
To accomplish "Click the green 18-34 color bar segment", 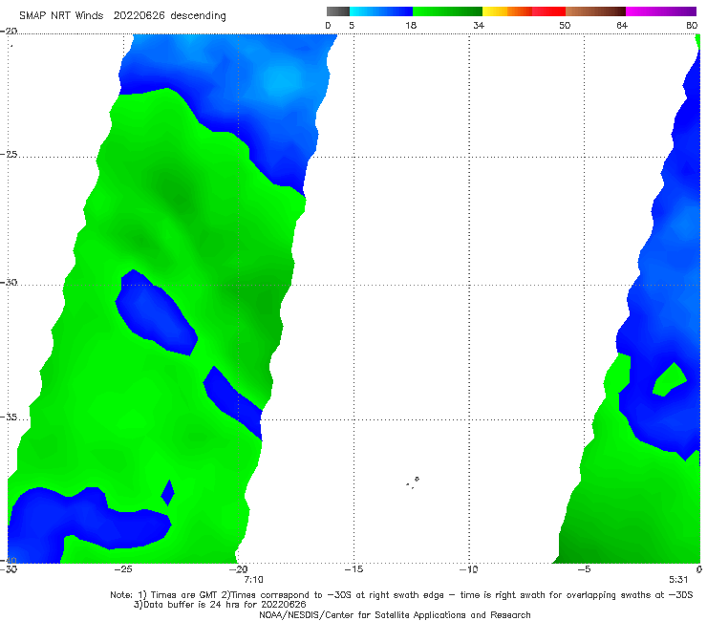I will click(x=447, y=11).
